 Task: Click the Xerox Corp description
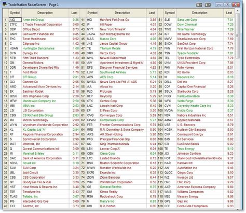(x=107, y=53)
